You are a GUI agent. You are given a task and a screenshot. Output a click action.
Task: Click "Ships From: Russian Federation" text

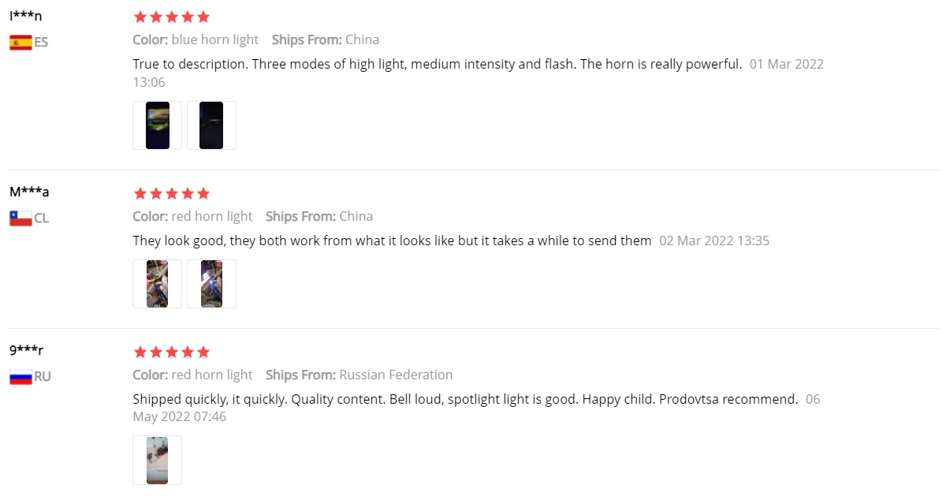(359, 375)
